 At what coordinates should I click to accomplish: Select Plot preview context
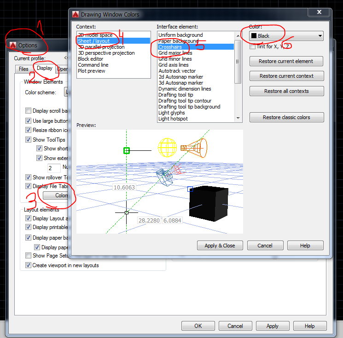pyautogui.click(x=114, y=71)
